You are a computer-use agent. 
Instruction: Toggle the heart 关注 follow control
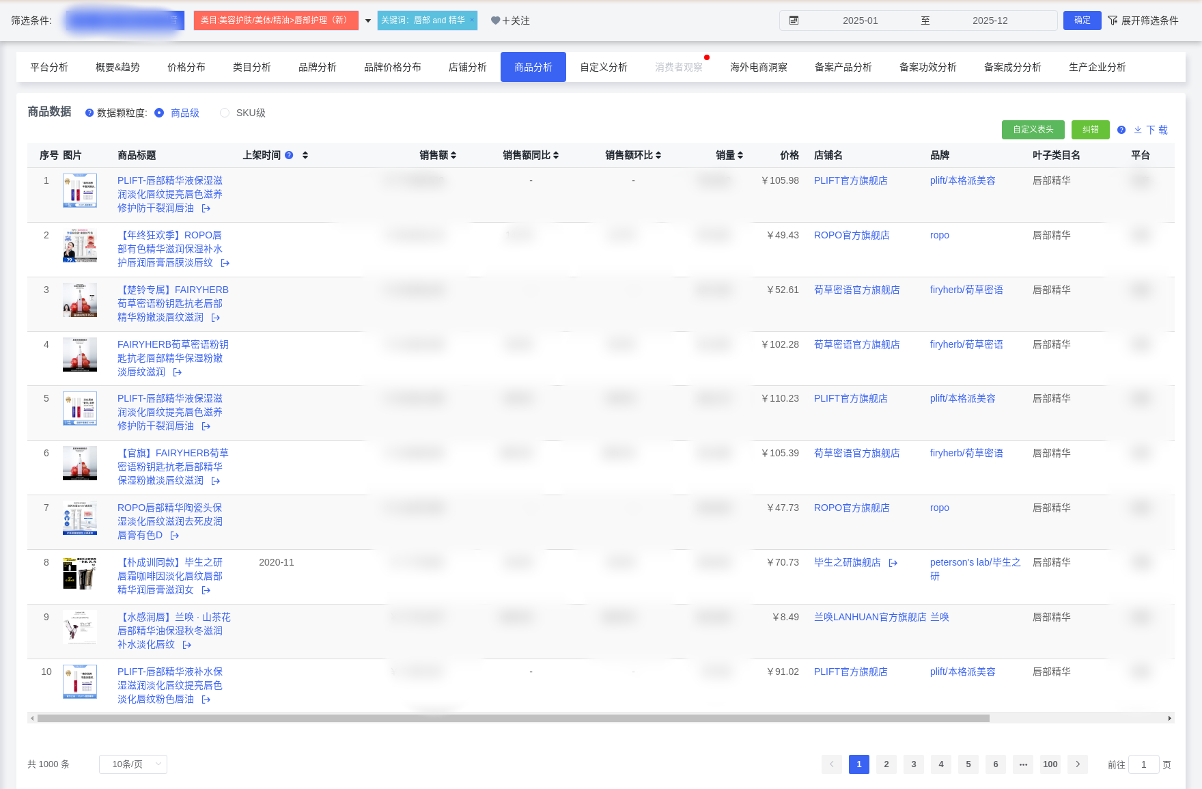tap(494, 20)
